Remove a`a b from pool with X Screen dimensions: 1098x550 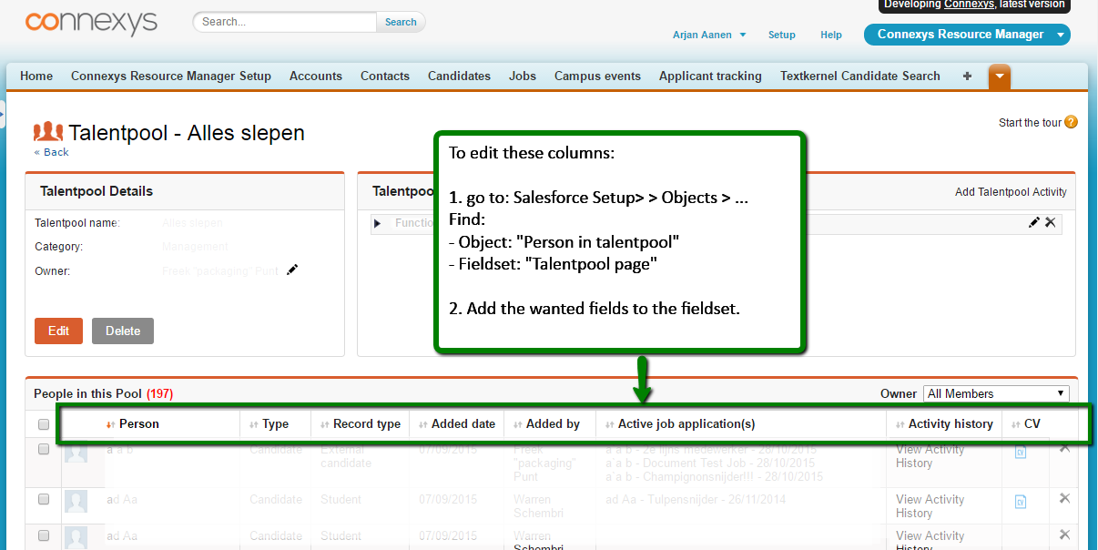pyautogui.click(x=1064, y=448)
